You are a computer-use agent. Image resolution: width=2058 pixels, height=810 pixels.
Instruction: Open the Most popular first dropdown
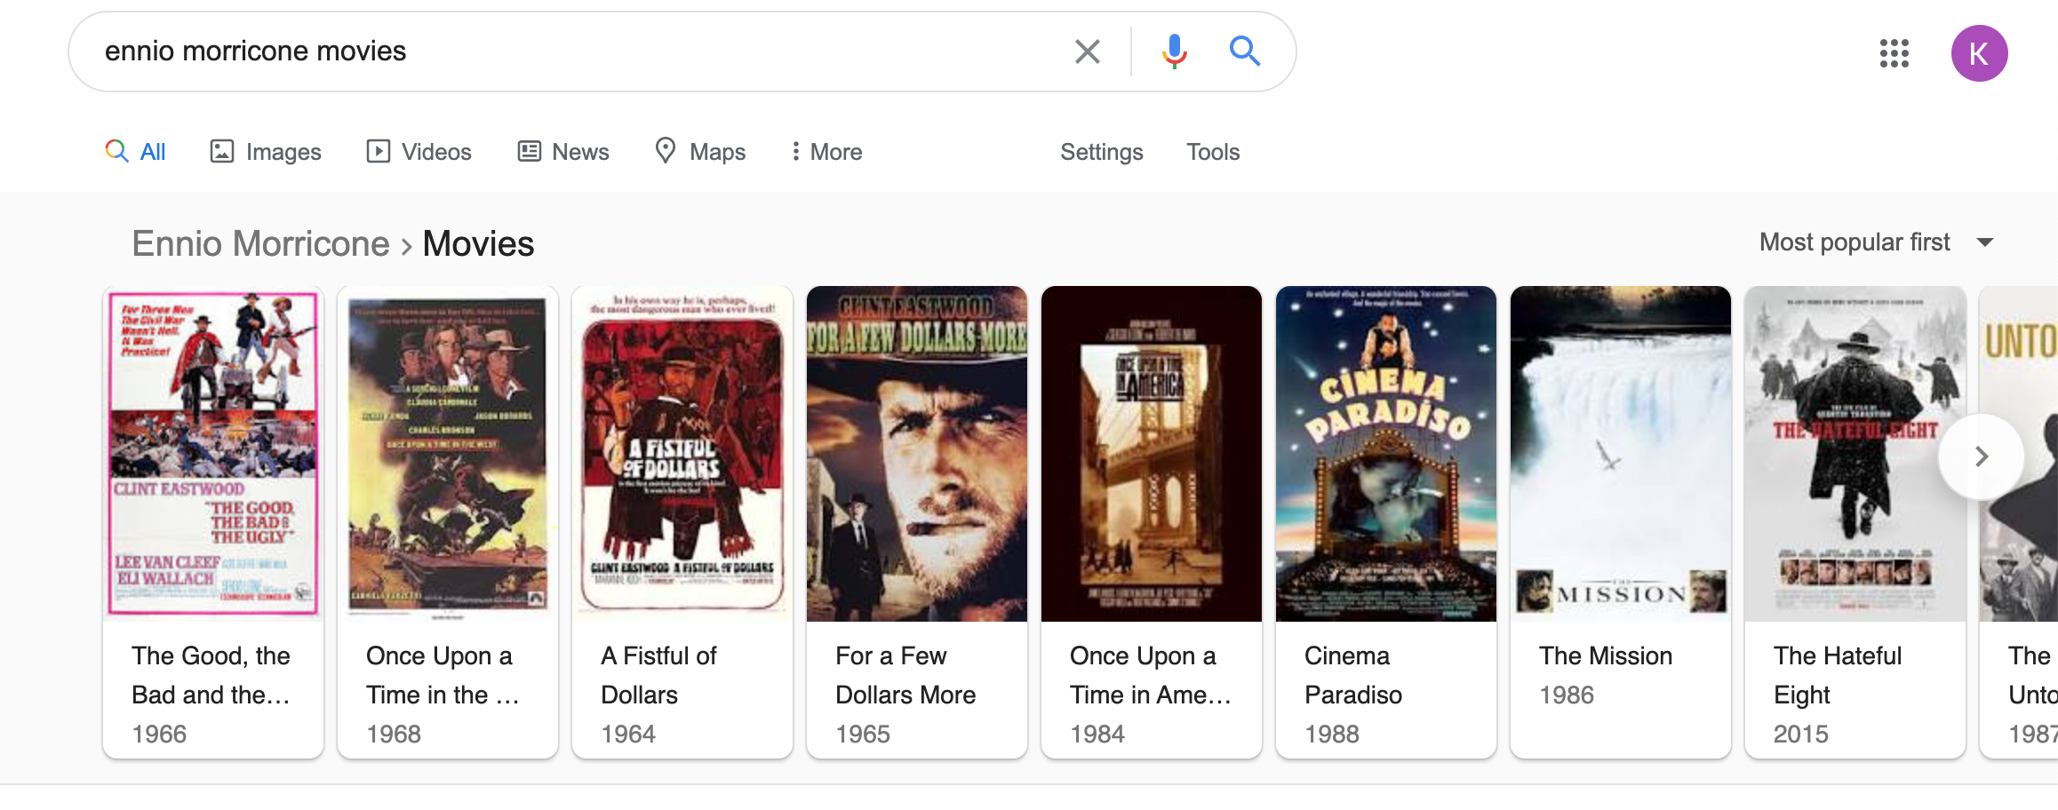click(x=1876, y=242)
